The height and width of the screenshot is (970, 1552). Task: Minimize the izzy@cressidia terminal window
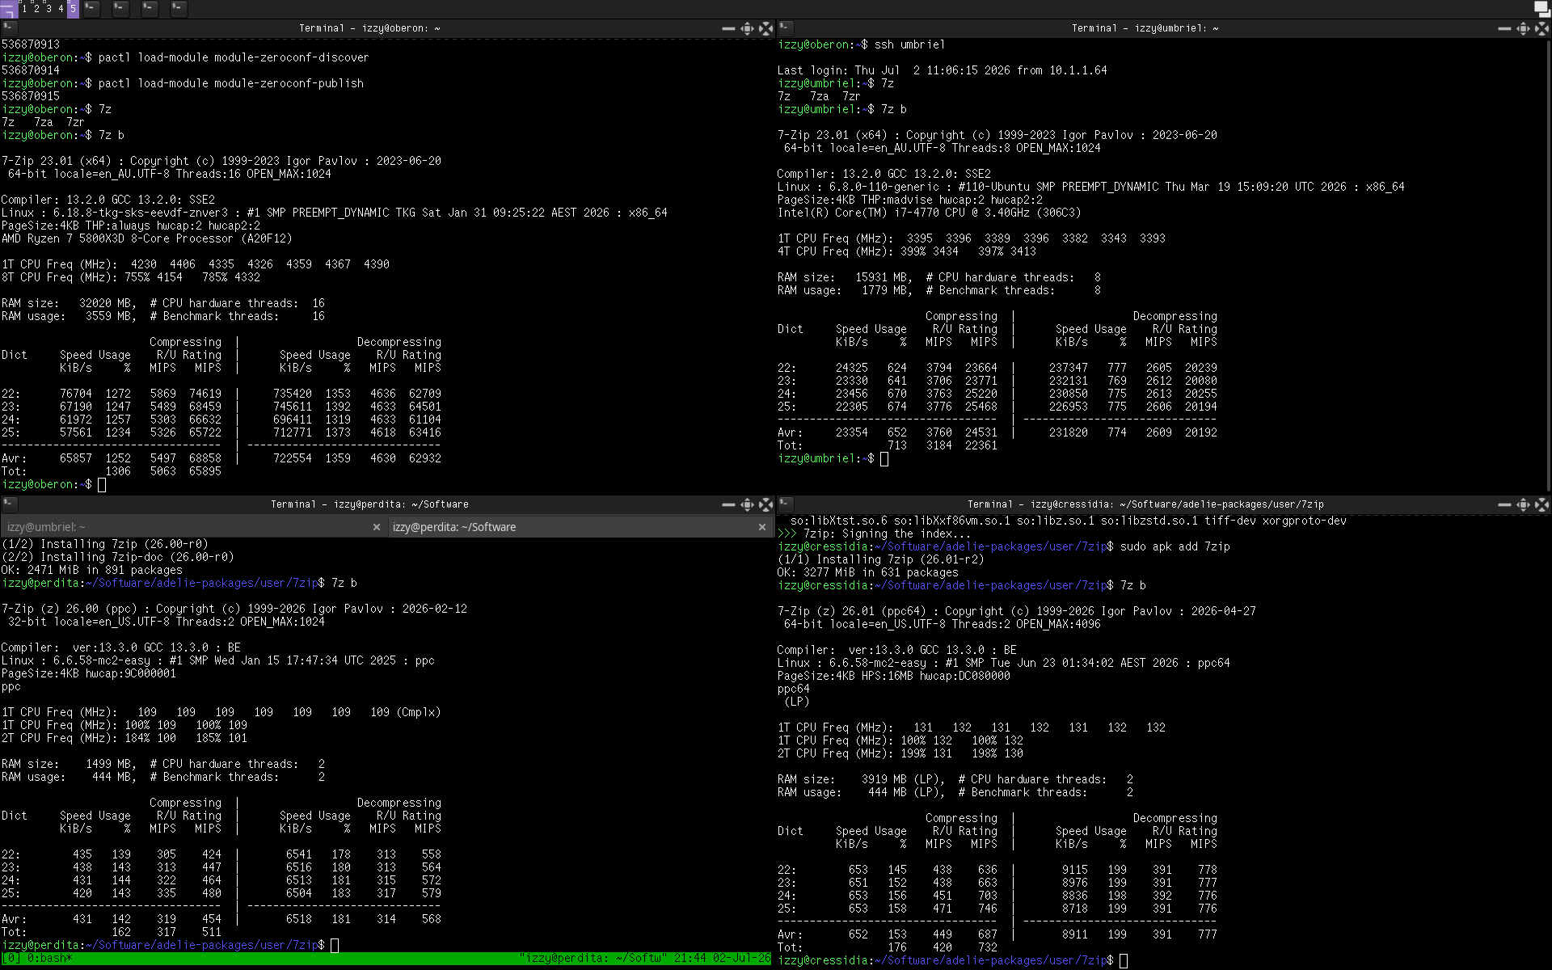pyautogui.click(x=1504, y=504)
